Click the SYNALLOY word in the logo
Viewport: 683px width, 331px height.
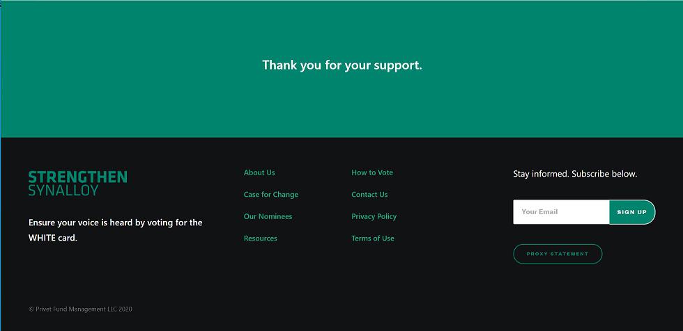63,191
